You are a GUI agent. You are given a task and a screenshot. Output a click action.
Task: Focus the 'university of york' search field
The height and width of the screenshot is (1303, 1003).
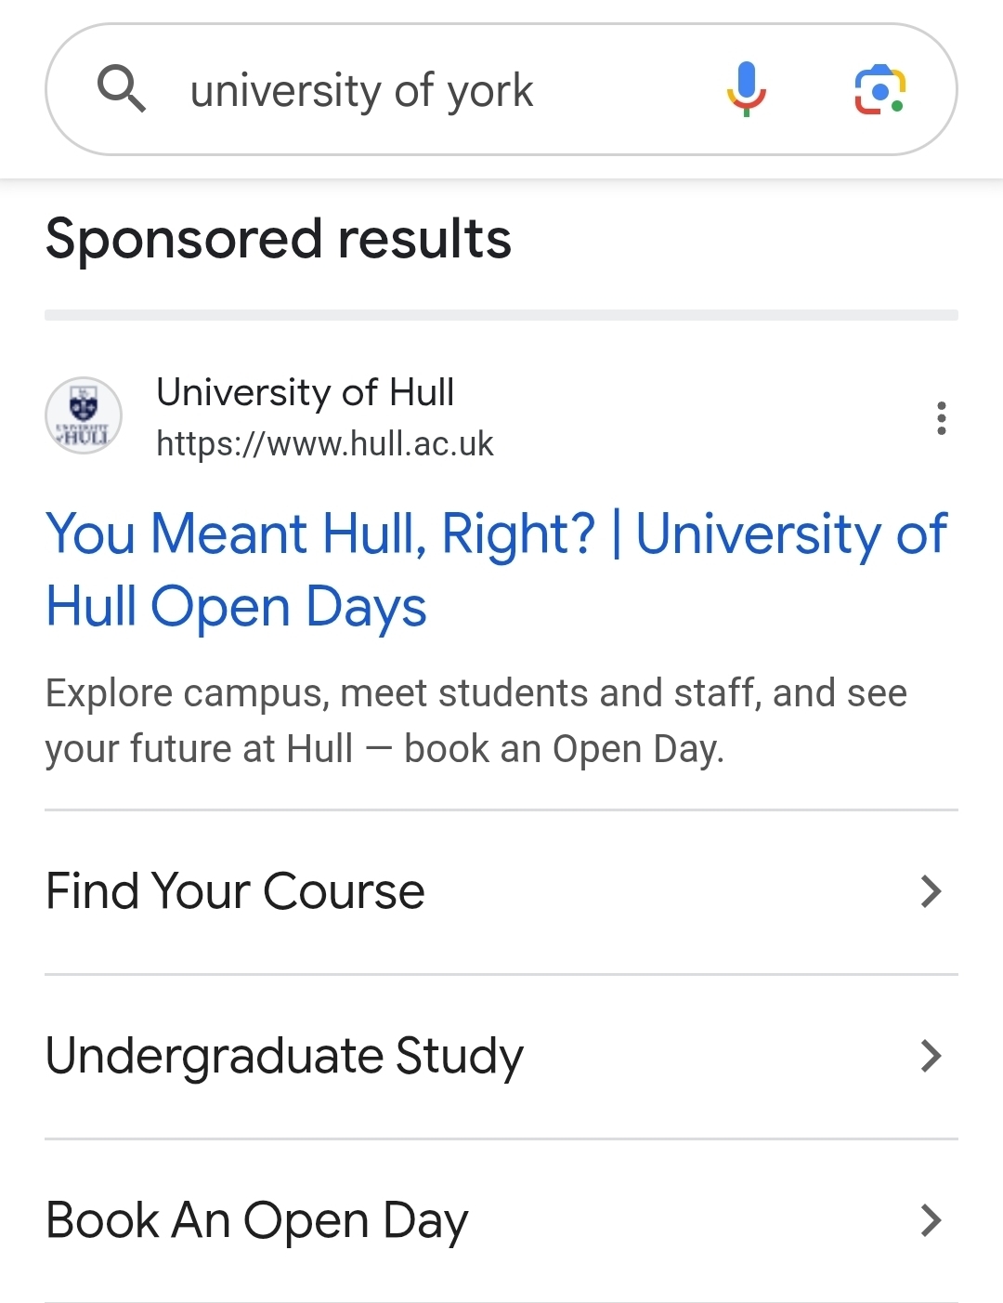coord(361,91)
